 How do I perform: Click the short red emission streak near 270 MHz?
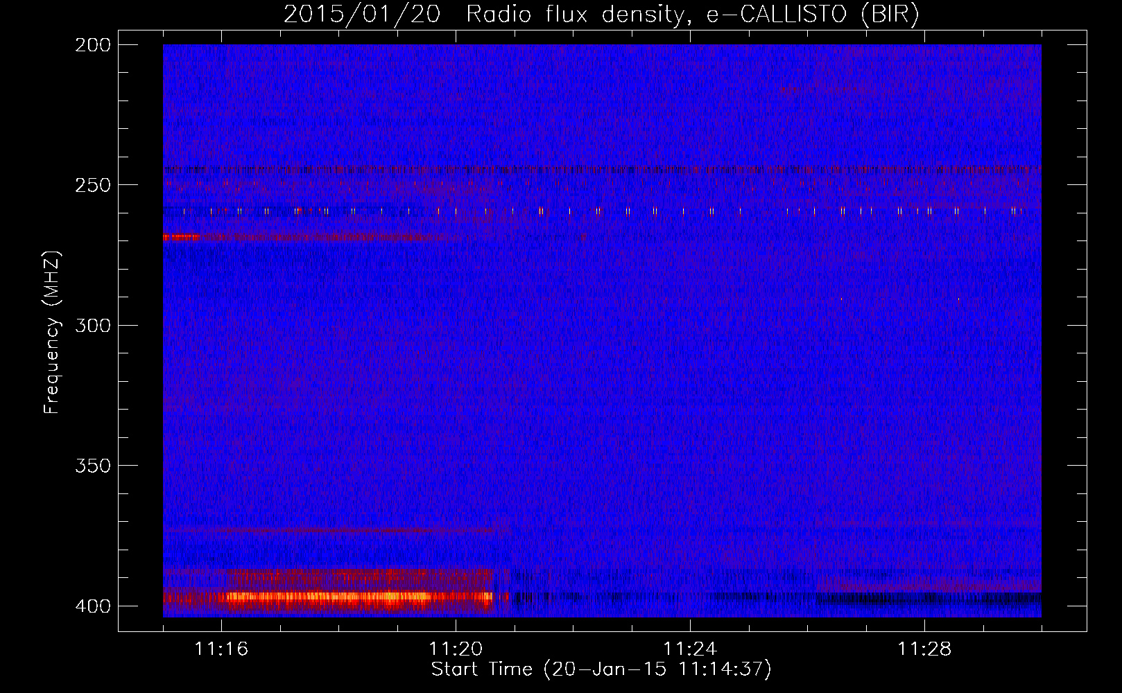coord(181,237)
